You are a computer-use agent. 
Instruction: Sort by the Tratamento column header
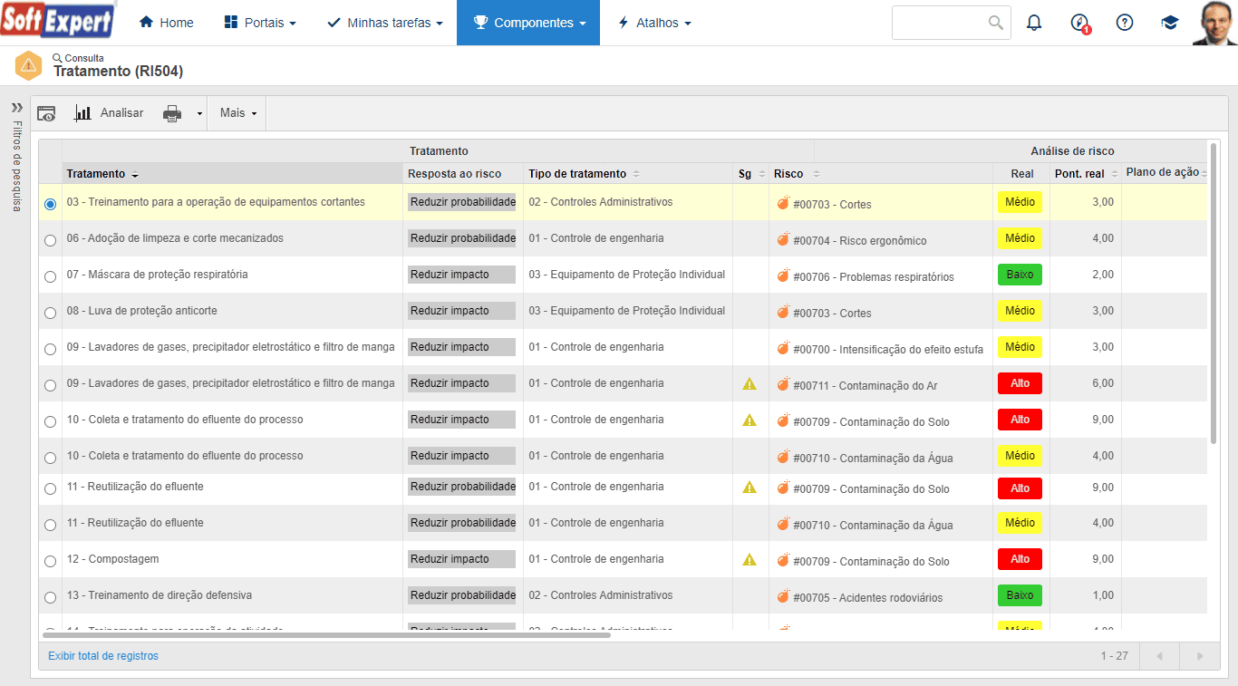tap(232, 174)
